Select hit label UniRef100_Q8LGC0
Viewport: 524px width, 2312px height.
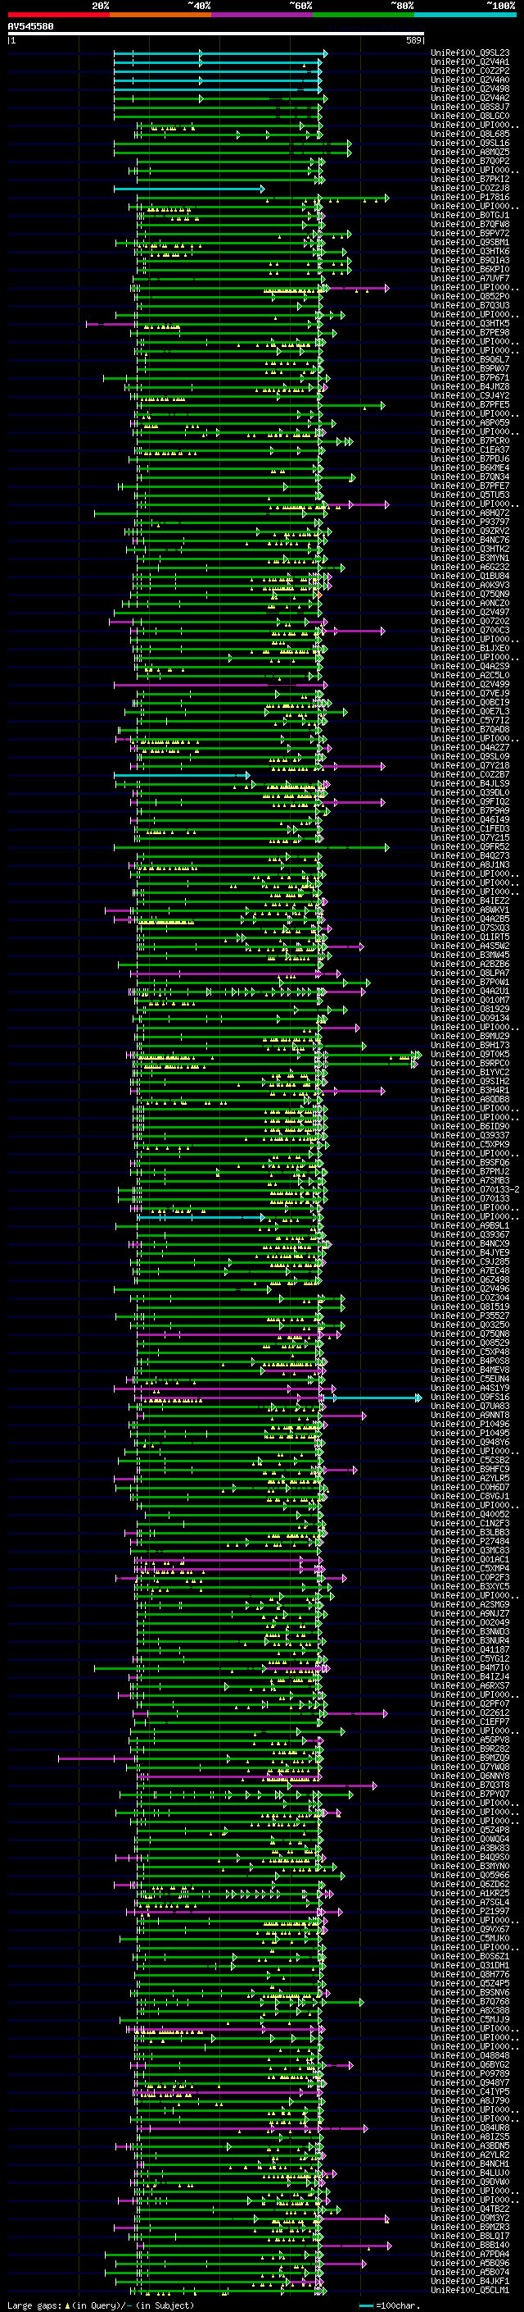pyautogui.click(x=470, y=116)
